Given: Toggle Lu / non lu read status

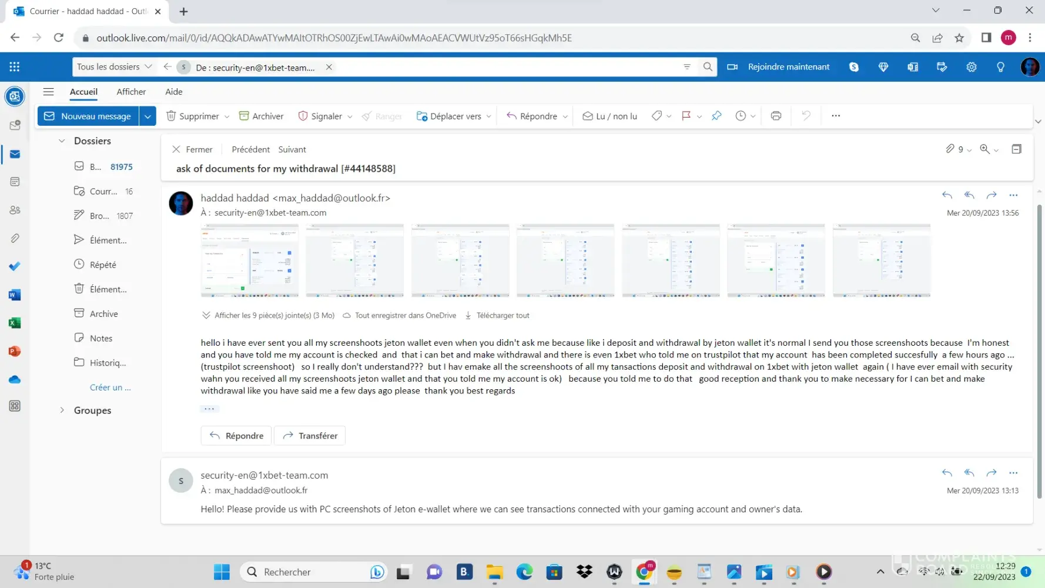Looking at the screenshot, I should point(609,116).
